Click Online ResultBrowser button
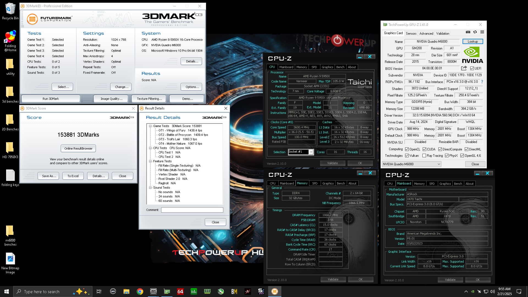The height and width of the screenshot is (297, 528). tap(78, 148)
